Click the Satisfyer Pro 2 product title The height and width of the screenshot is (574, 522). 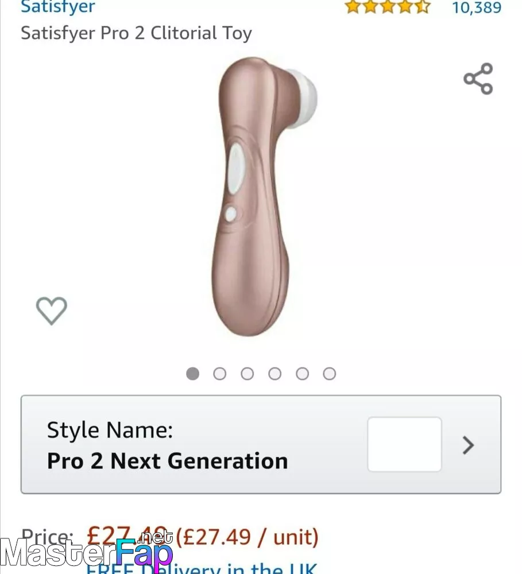point(136,33)
